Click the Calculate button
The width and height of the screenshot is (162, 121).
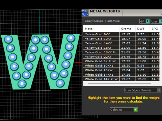[124, 110]
